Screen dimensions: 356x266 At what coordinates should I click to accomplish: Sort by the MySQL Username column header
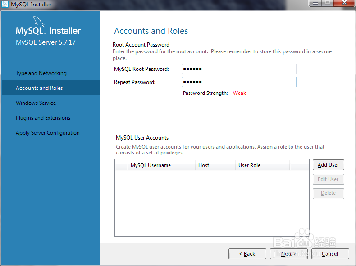161,165
